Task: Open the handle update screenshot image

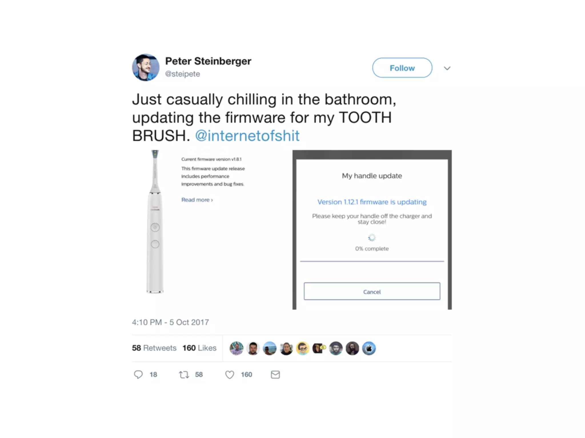Action: [x=372, y=230]
